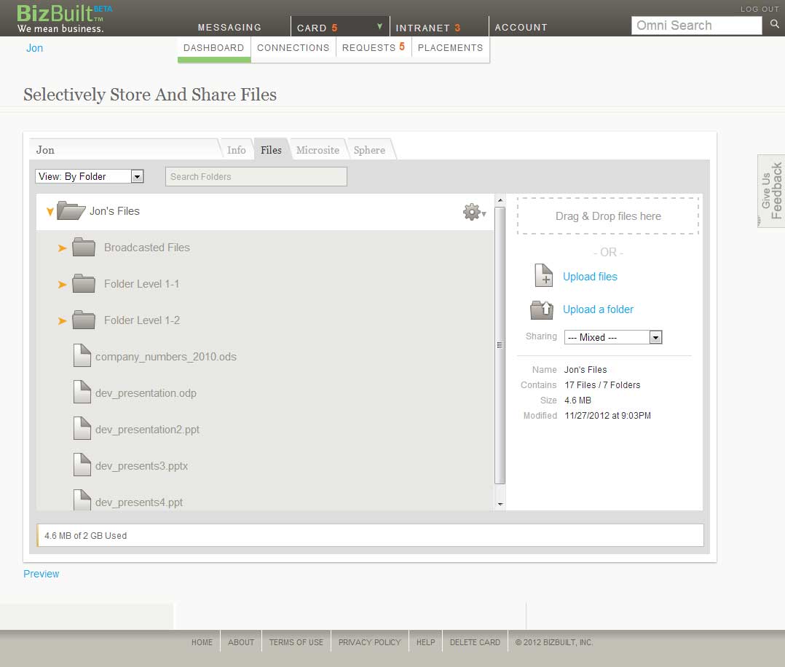Select company_numbers_2010.ods file name

166,357
